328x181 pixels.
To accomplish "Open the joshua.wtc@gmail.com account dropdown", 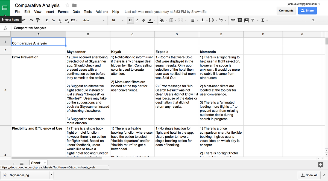I will pyautogui.click(x=304, y=4).
